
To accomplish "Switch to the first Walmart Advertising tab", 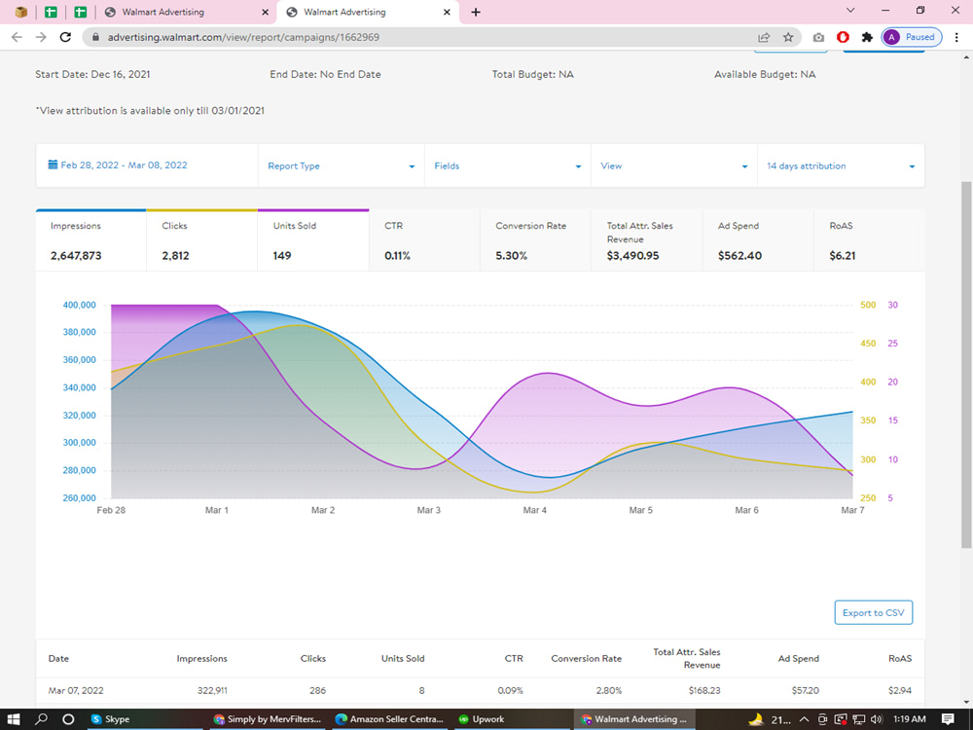I will [x=185, y=13].
